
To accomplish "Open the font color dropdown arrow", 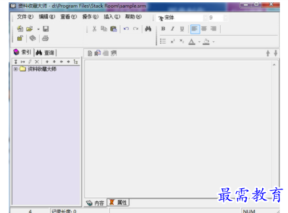I will (199, 42).
